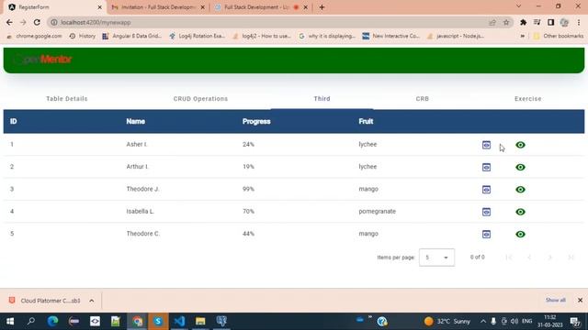
Task: Toggle green eye icon for Isabella L.
Action: 520,212
